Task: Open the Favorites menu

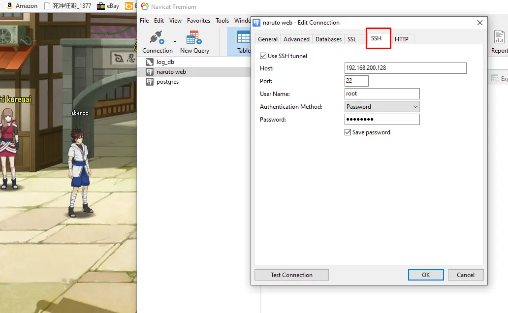Action: (x=198, y=20)
